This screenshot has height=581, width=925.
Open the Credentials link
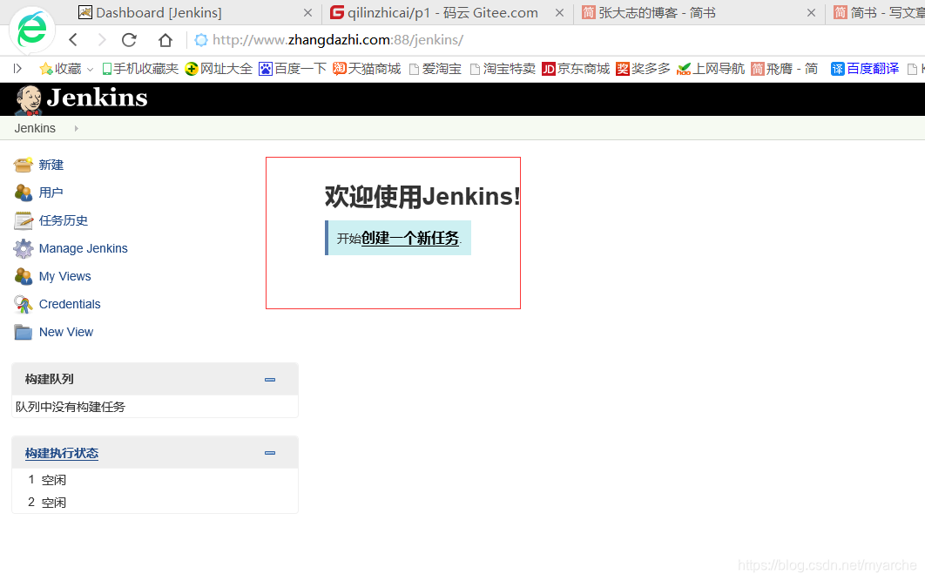pos(70,304)
